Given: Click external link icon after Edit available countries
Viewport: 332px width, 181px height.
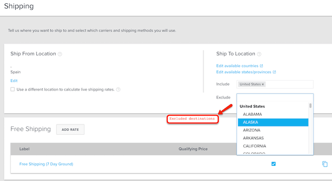Looking at the screenshot, I should point(261,66).
